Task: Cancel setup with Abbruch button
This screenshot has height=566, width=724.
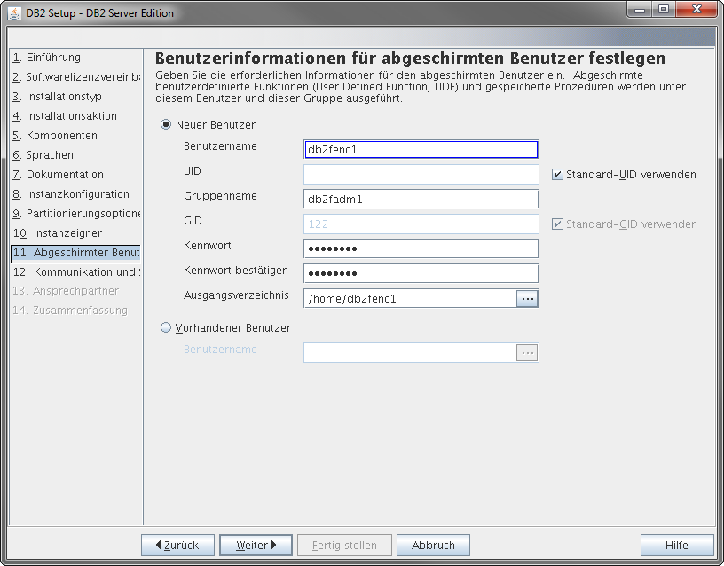Action: (433, 546)
